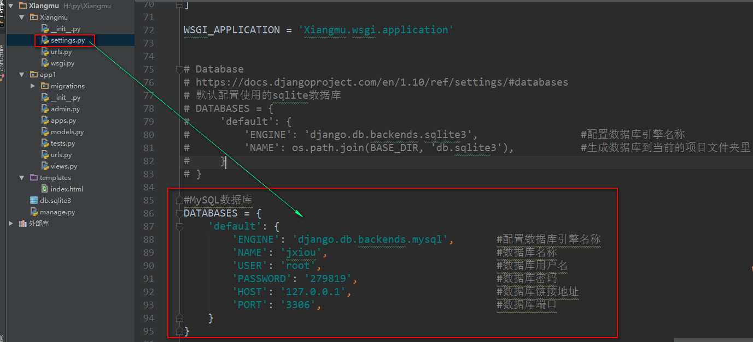Click the views.py file icon
This screenshot has height=342, width=753.
coord(45,166)
